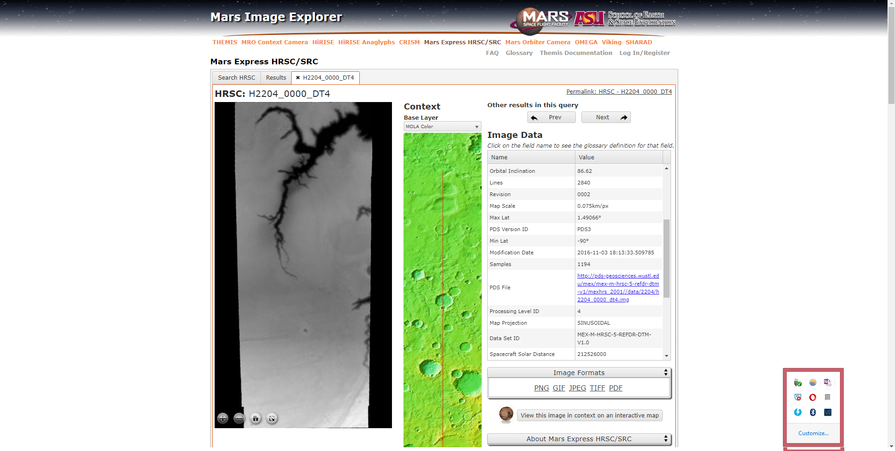The image size is (895, 451).
Task: Open HiRISE Anaglyphs navigation item
Action: tap(367, 42)
